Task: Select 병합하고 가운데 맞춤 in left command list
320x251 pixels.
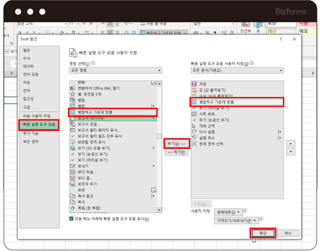Action: click(x=113, y=112)
